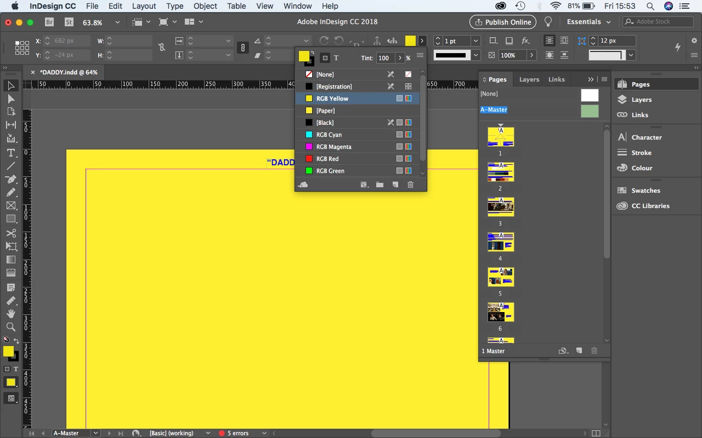Click the rotate 90° clockwise icon
The width and height of the screenshot is (702, 438).
[324, 41]
